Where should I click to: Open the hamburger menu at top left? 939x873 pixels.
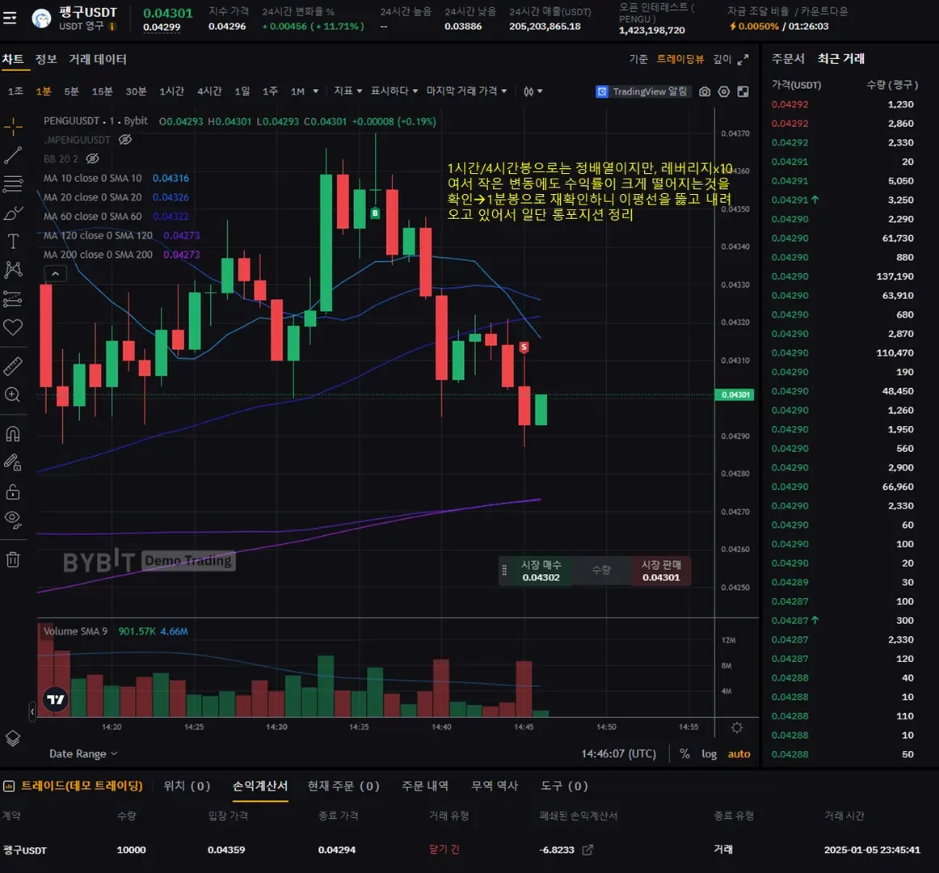point(10,19)
